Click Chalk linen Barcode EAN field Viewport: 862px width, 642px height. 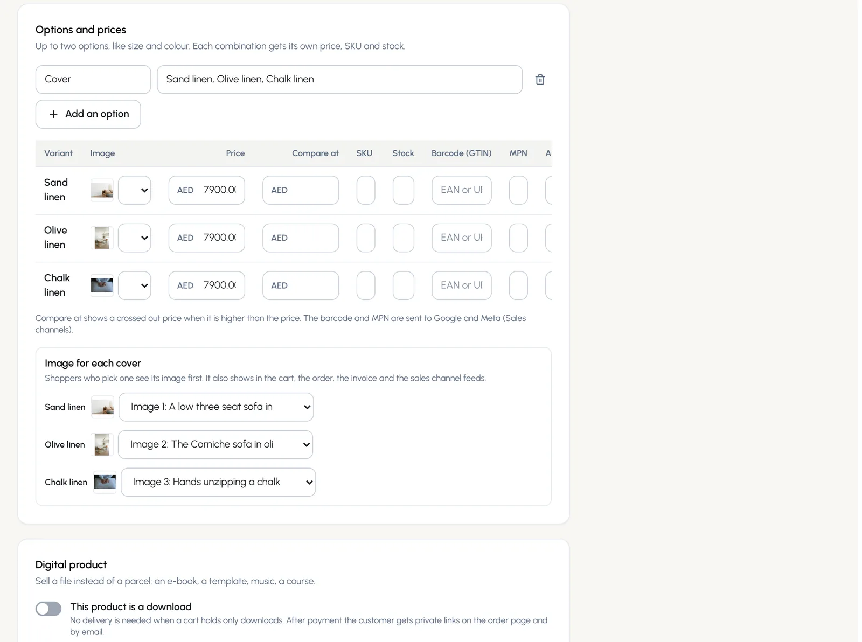tap(462, 285)
